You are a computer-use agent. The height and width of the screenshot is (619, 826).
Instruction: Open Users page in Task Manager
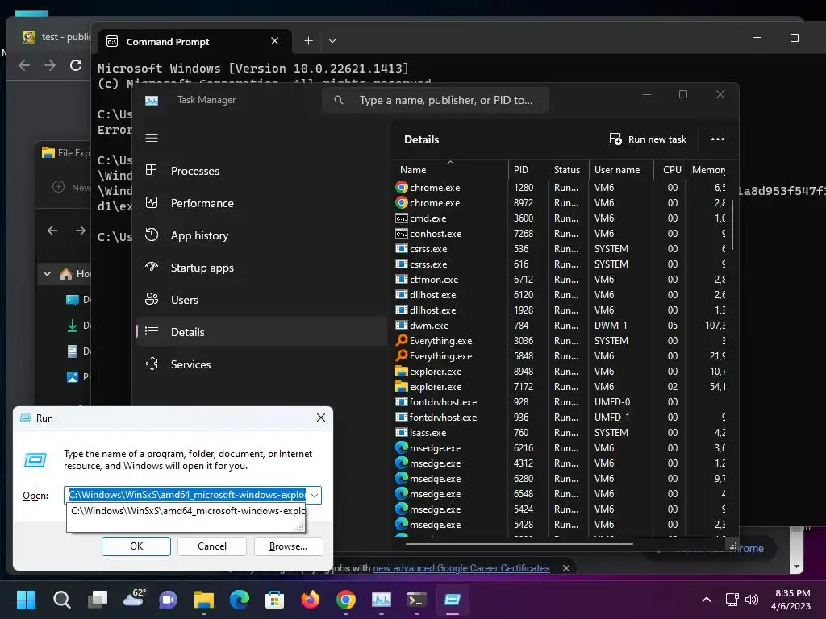click(x=261, y=300)
